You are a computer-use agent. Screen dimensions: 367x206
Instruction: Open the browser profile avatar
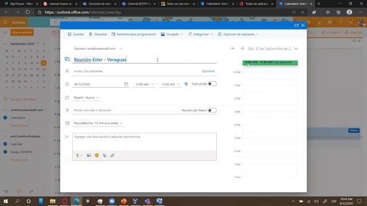pyautogui.click(x=349, y=12)
